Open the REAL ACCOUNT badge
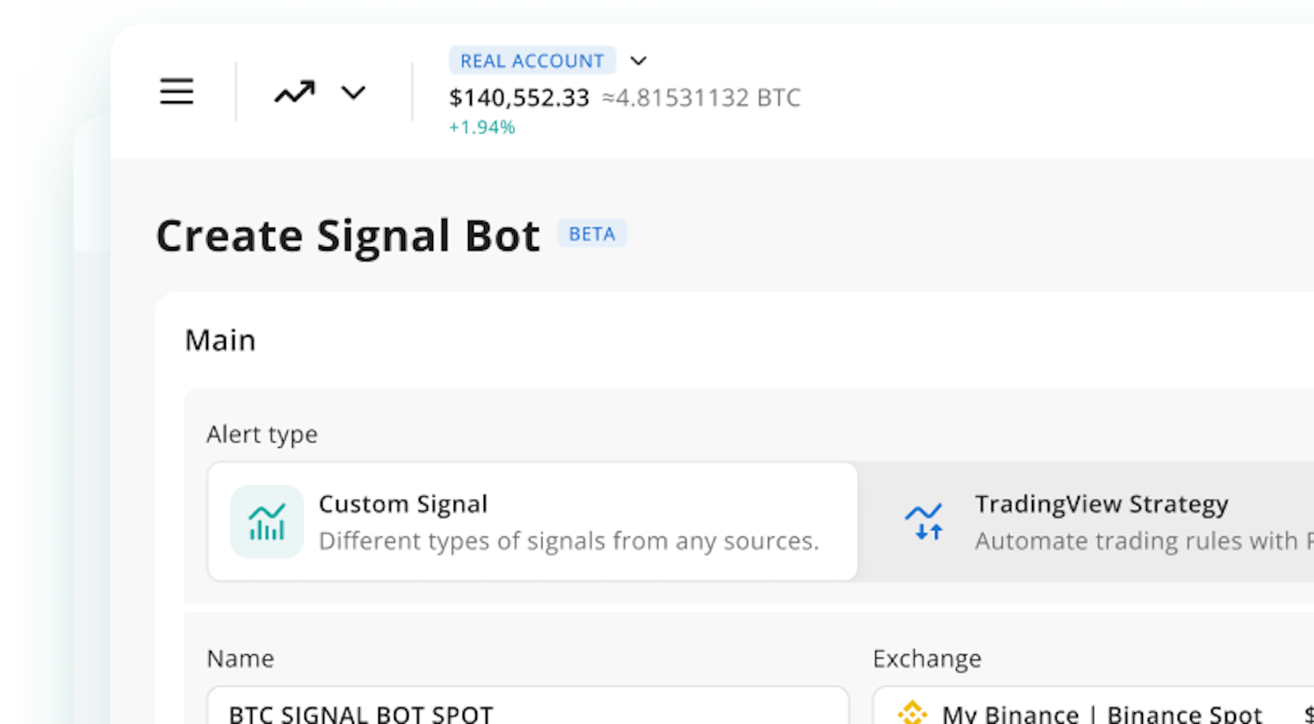1314x724 pixels. click(532, 61)
